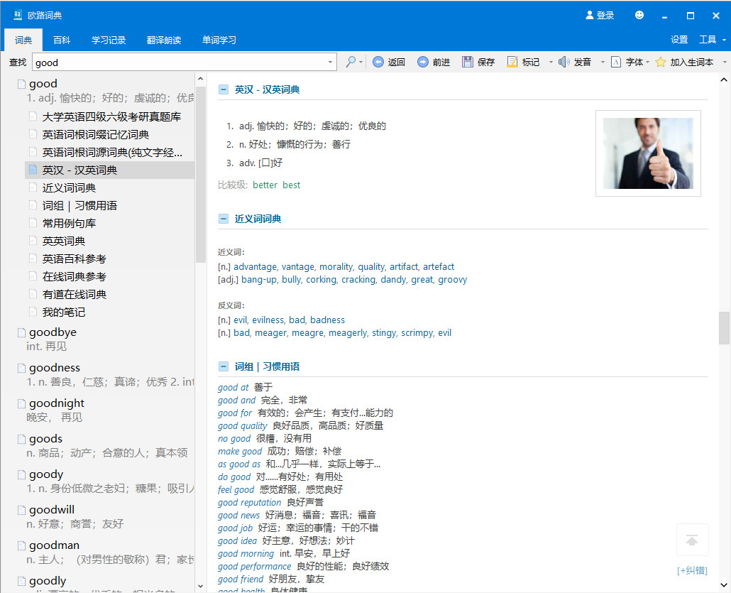
Task: Open the search mode dropdown arrow
Action: [361, 62]
